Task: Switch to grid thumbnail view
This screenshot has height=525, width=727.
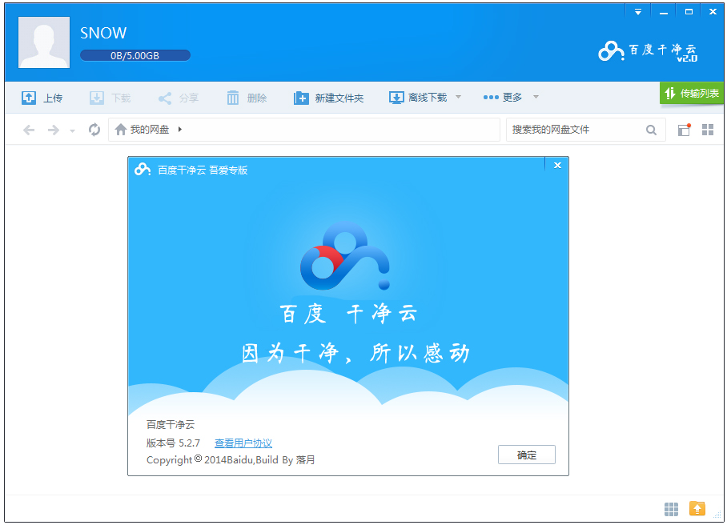Action: (708, 130)
